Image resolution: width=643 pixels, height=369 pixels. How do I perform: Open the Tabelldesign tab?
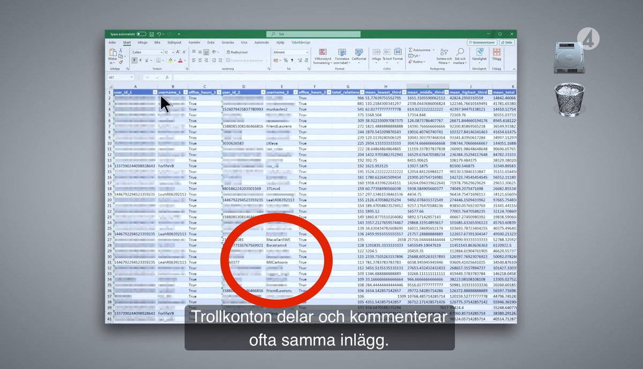coord(301,42)
